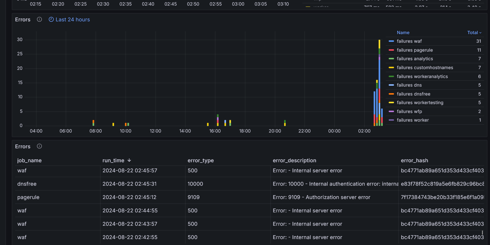Isolate the 'failures pagerule' legend series
Screen dimensions: 490x245
click(x=415, y=50)
